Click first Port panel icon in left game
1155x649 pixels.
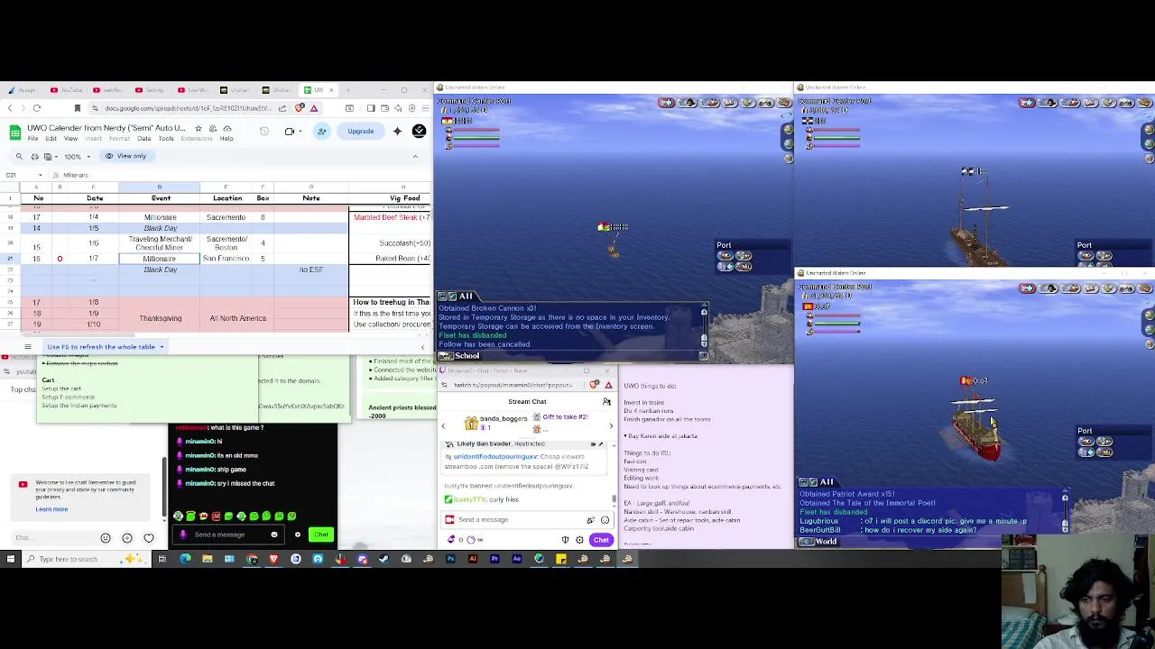point(725,256)
